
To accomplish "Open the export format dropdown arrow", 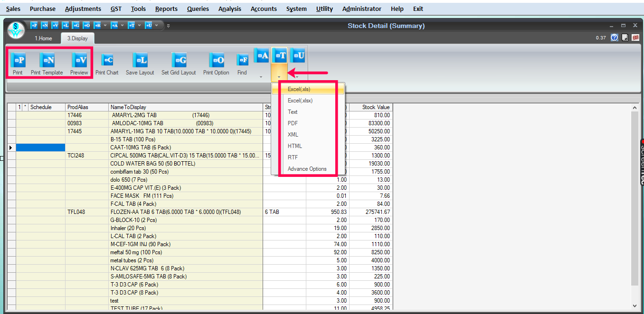I will point(279,75).
